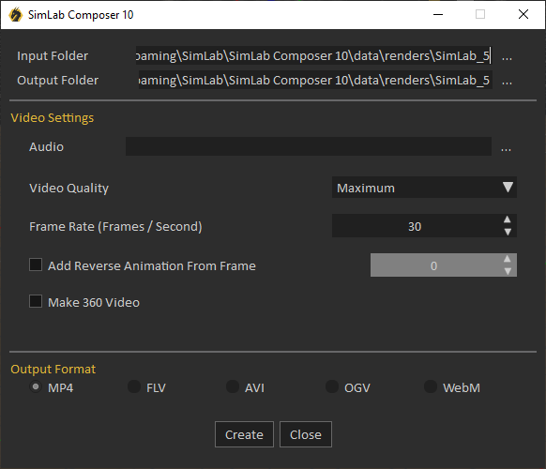The image size is (546, 469).
Task: Click the SimLab Composer dragon logo icon
Action: pos(15,15)
